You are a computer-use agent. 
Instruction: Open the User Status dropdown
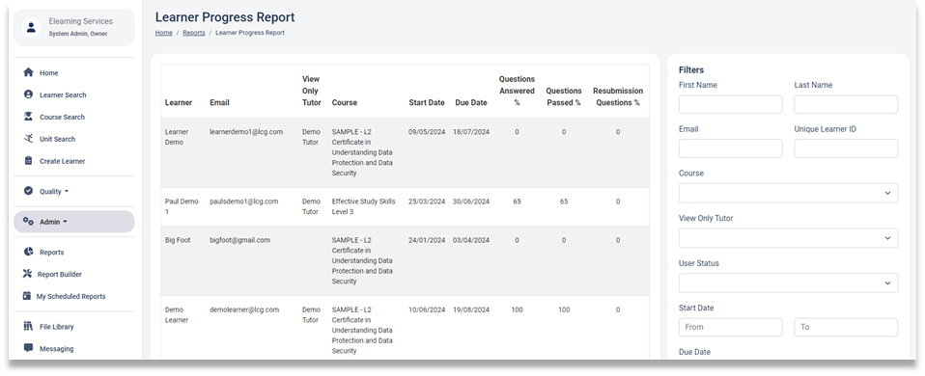click(788, 282)
